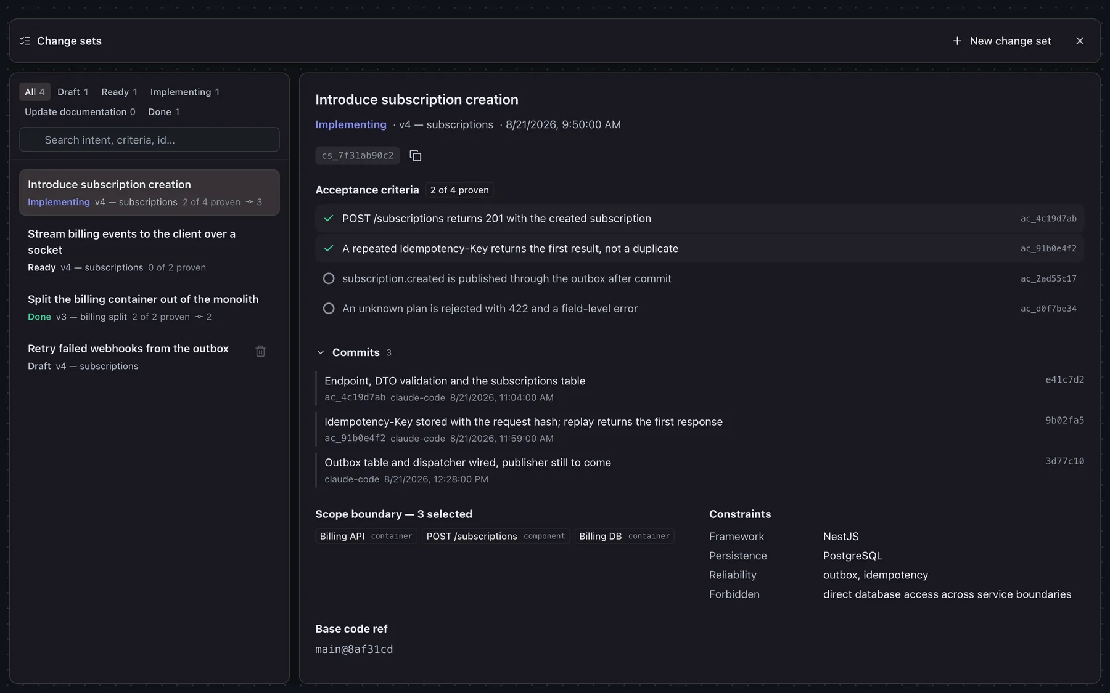Click the NestJS framework constraint value
Image resolution: width=1110 pixels, height=693 pixels.
(x=841, y=537)
